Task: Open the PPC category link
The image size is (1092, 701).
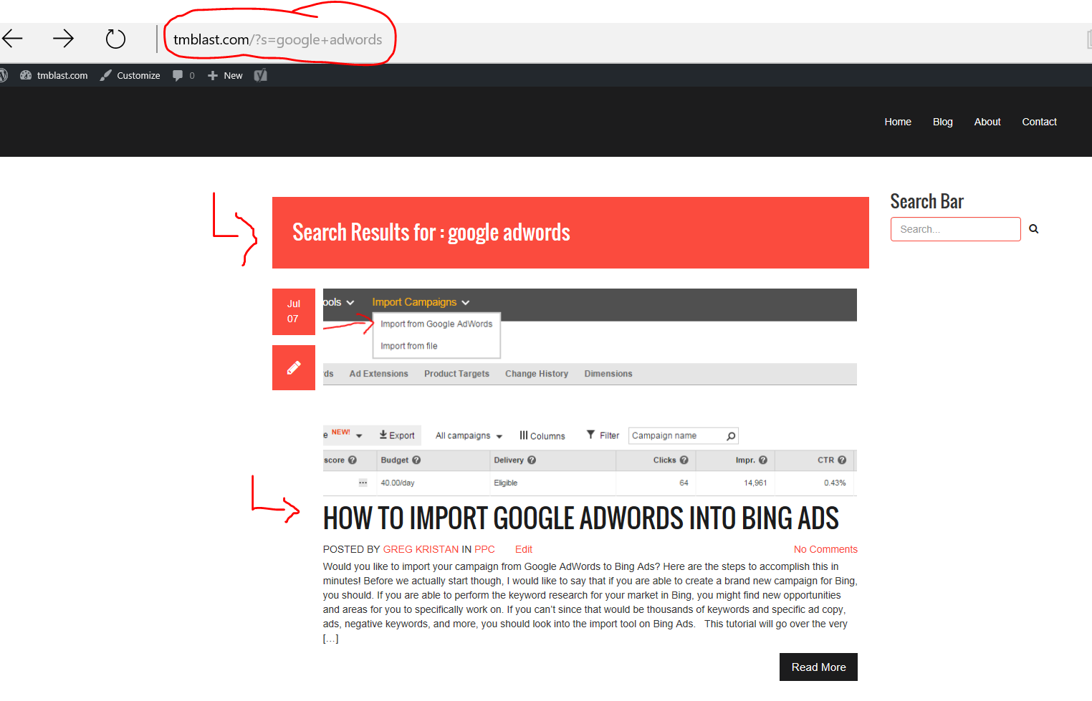Action: pyautogui.click(x=484, y=549)
